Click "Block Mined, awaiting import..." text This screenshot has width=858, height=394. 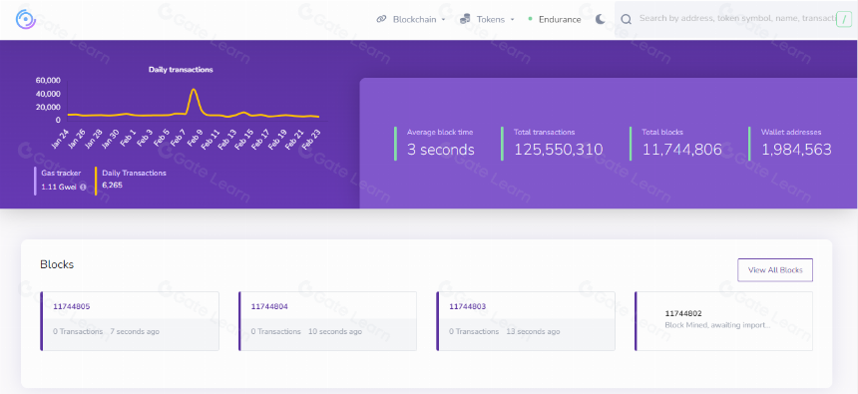(x=717, y=324)
